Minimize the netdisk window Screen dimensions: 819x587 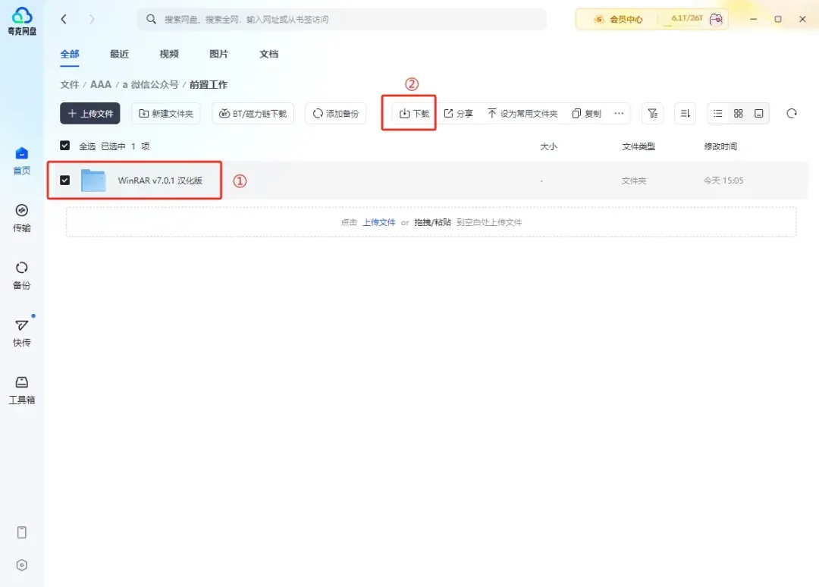click(753, 19)
